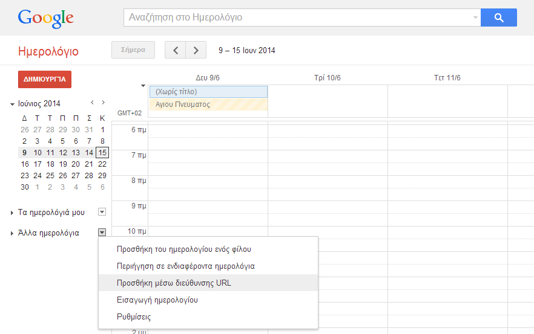The height and width of the screenshot is (334, 534).
Task: Show previous month in mini calendar
Action: coord(92,103)
